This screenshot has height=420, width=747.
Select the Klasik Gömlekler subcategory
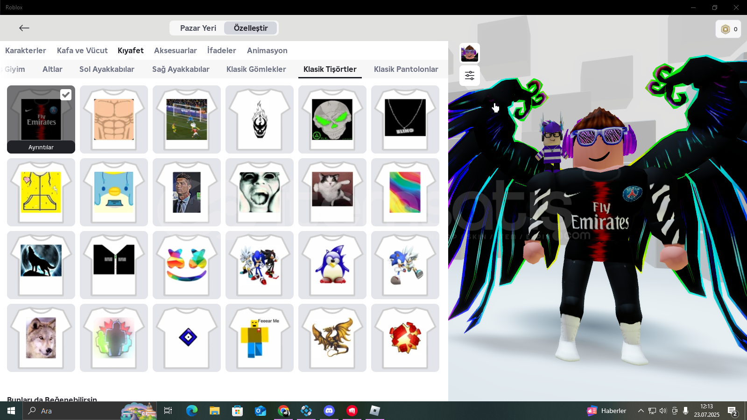[256, 69]
